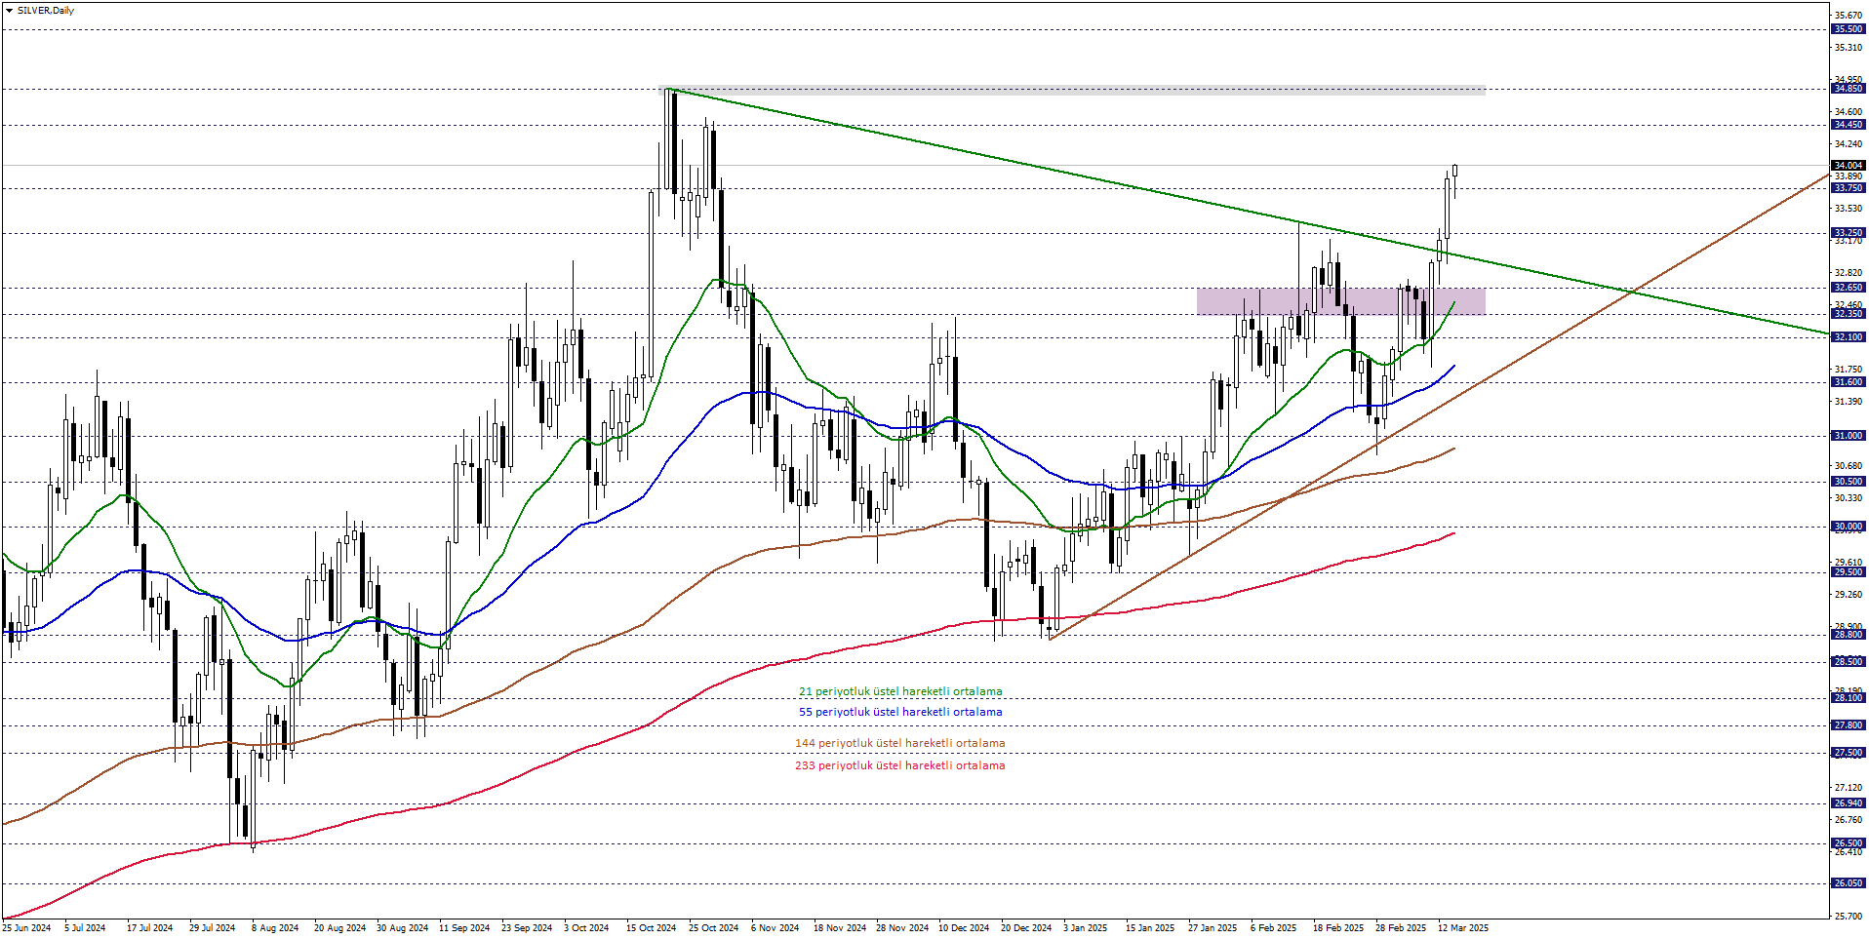
Task: Click the 6 Nov 2024 date label
Action: (x=775, y=928)
